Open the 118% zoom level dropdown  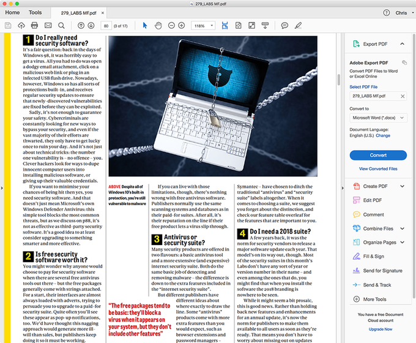(203, 26)
